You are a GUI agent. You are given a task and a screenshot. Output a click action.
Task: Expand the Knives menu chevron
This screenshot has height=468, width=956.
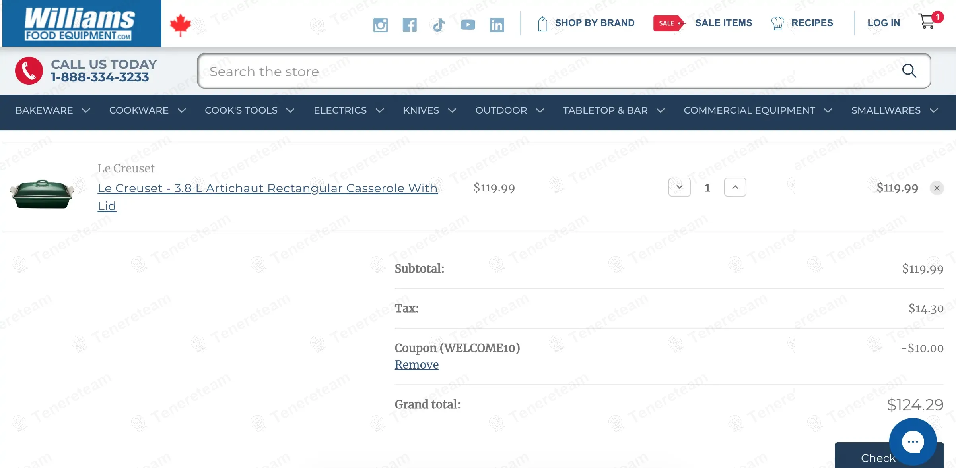[x=452, y=110]
